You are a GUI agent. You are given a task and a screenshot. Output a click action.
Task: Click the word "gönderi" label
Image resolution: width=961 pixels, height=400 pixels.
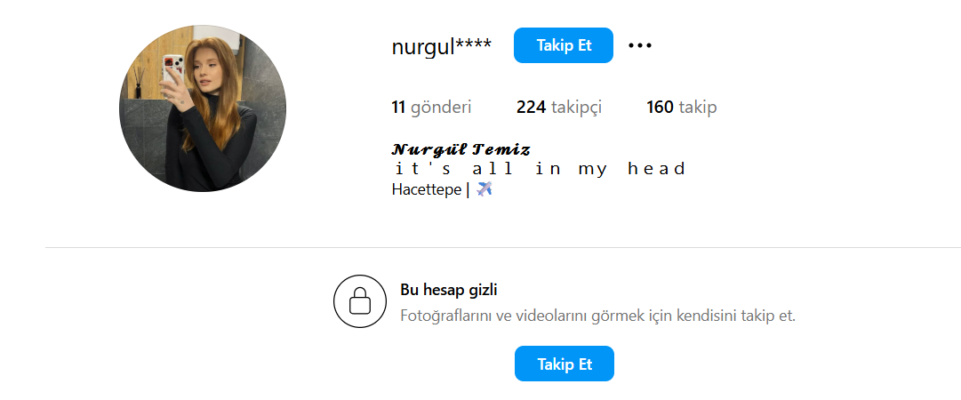pos(441,108)
